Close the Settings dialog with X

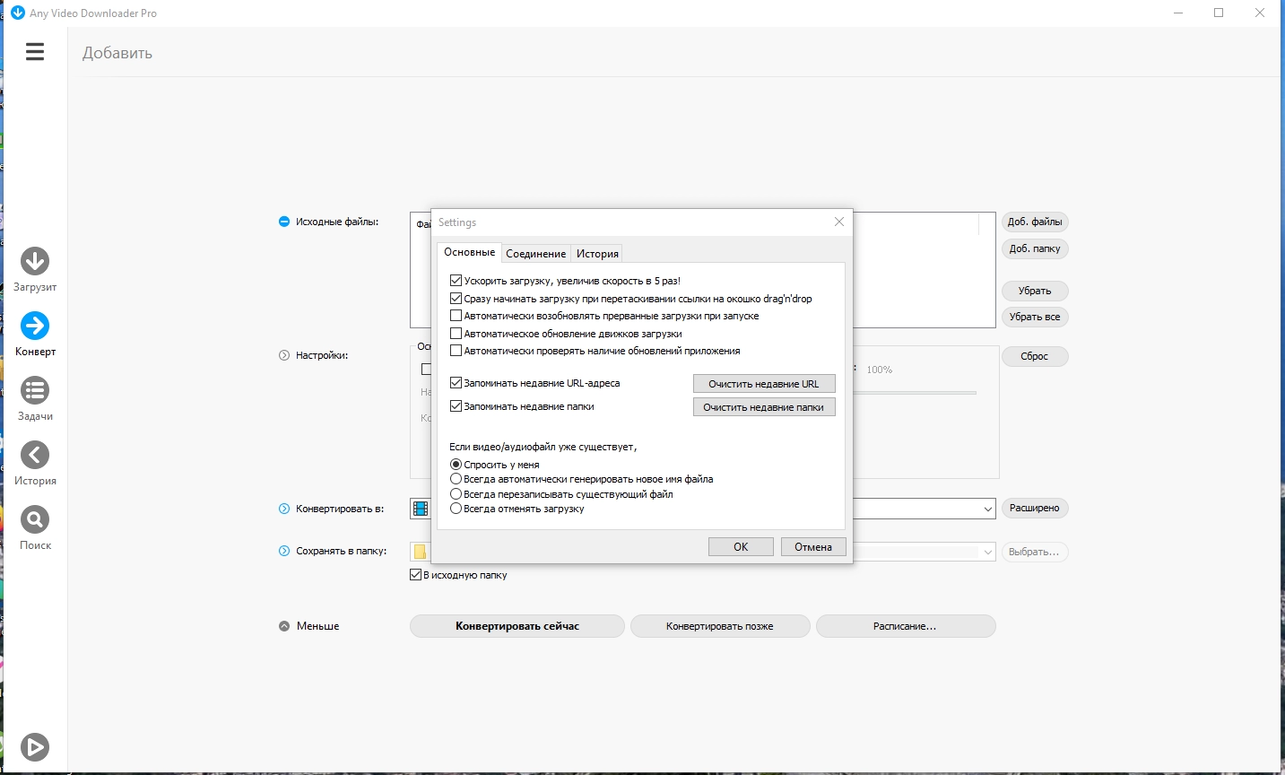[x=839, y=222]
